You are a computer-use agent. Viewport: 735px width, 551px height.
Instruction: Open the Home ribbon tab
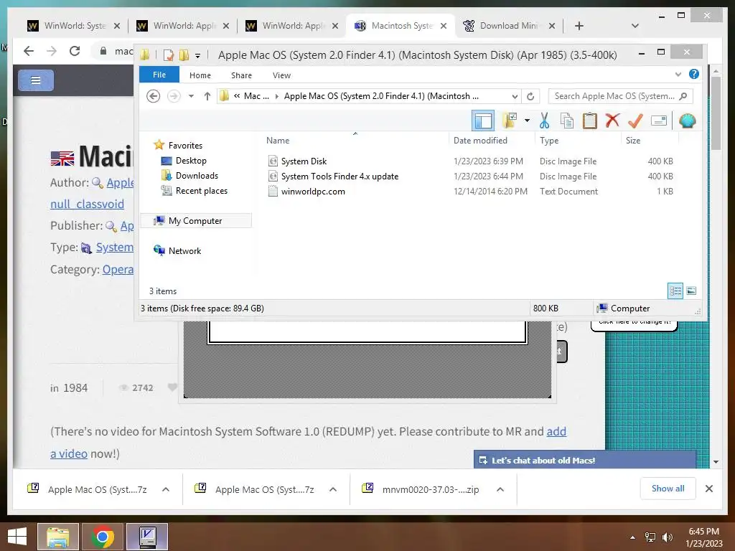[200, 75]
